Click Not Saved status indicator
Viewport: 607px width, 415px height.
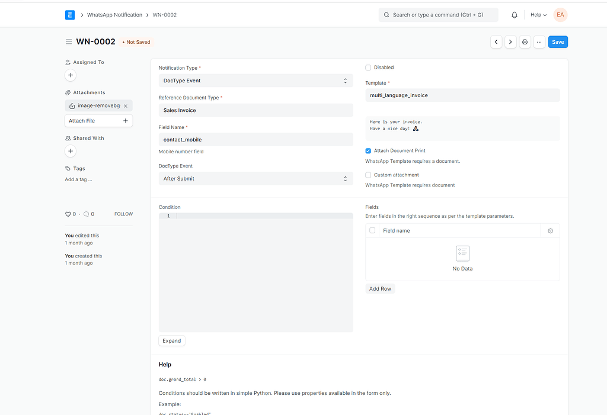[x=136, y=42]
